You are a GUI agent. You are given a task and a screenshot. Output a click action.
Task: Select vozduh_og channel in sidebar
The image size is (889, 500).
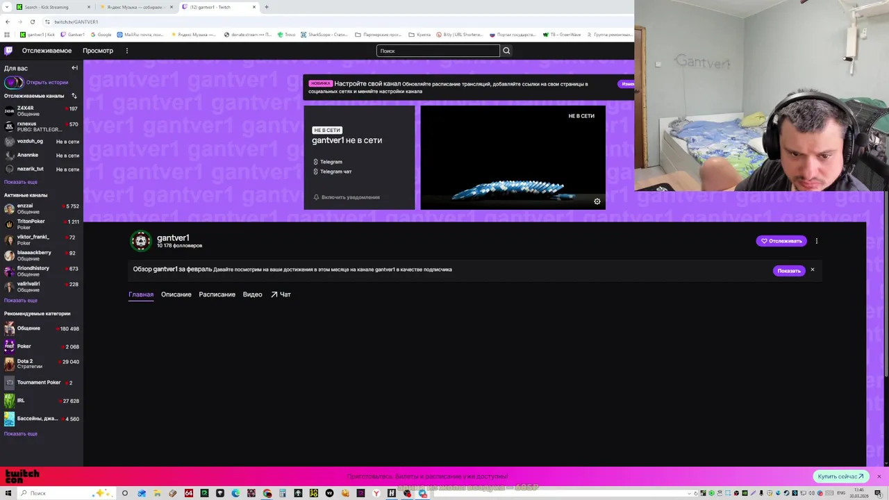pos(42,141)
